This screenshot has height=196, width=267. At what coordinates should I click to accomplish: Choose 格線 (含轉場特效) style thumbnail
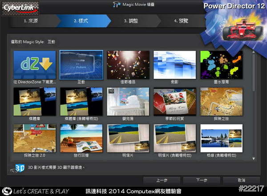point(221,138)
